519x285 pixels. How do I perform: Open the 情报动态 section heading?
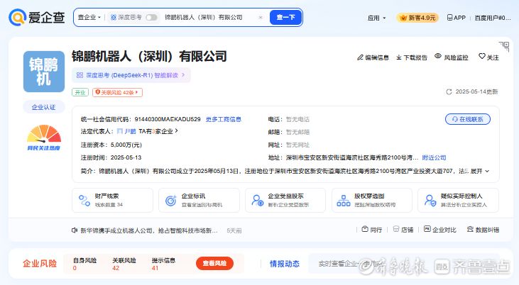coord(285,264)
